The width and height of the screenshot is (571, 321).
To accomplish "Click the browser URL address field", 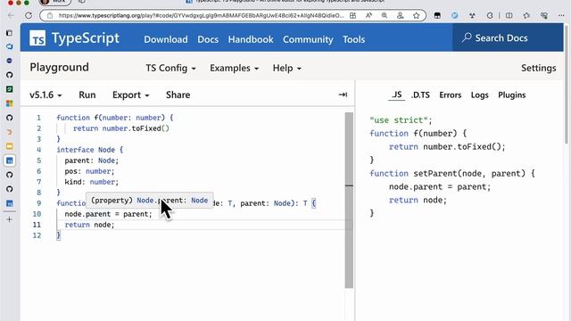I will [x=201, y=15].
